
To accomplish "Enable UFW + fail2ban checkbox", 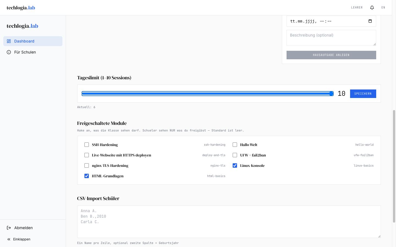I will (235, 155).
